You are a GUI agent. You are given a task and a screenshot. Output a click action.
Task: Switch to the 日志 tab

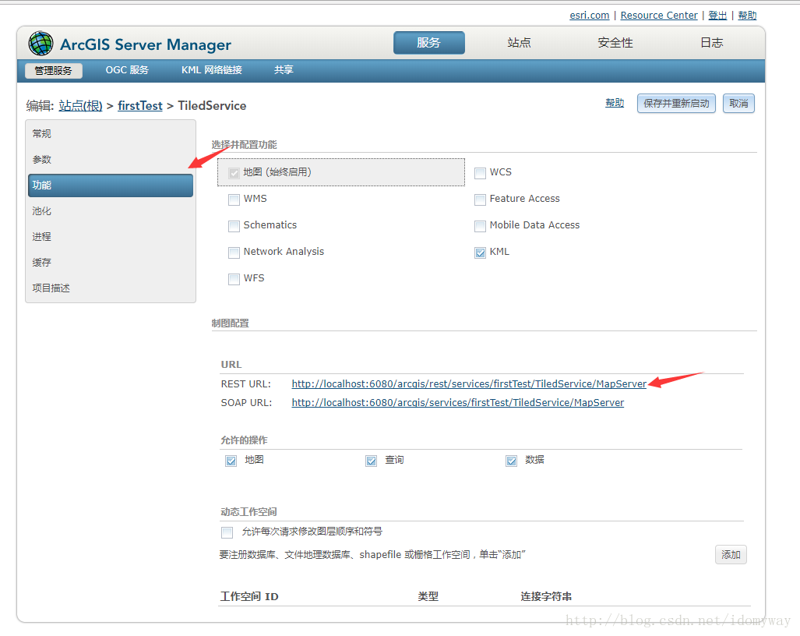coord(712,43)
